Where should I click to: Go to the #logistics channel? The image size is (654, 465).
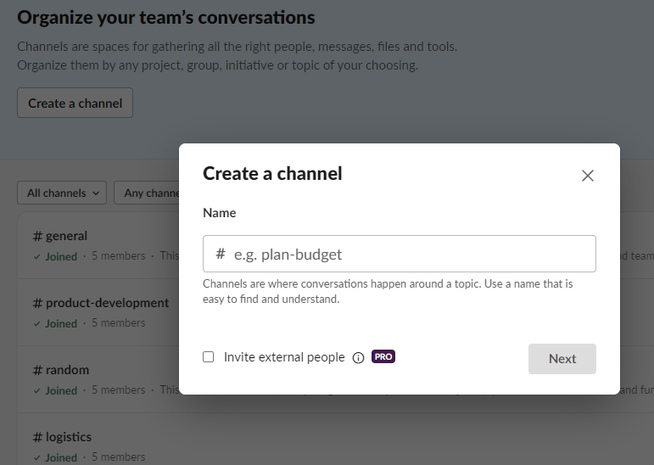pyautogui.click(x=62, y=437)
